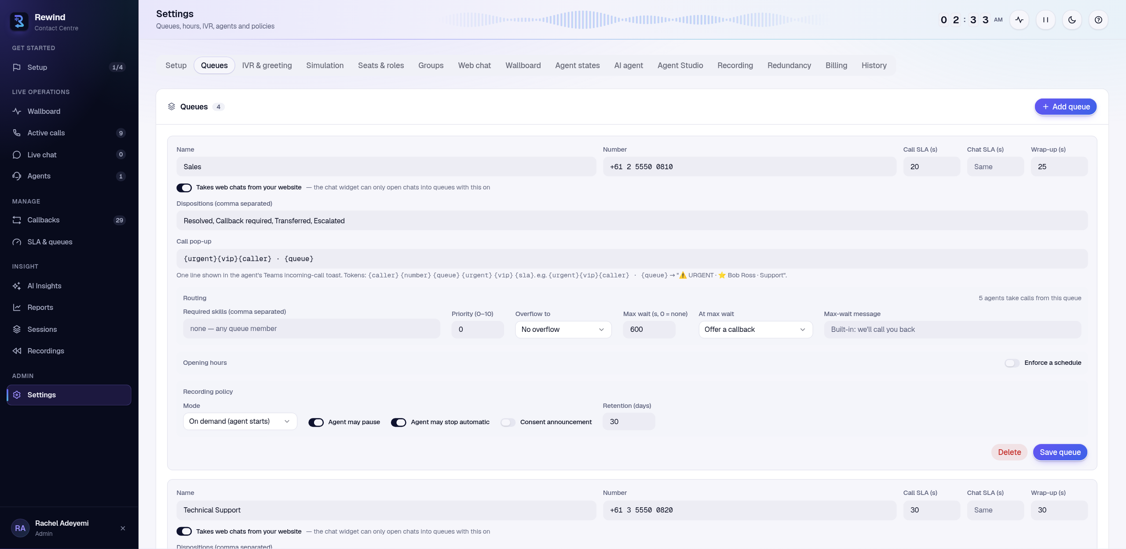Click the Call pop-up template field
The width and height of the screenshot is (1126, 549).
click(x=632, y=258)
